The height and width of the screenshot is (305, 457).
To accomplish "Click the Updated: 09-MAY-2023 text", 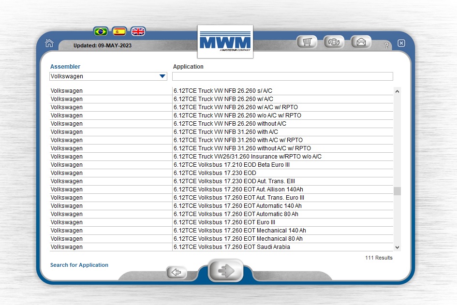I will pyautogui.click(x=103, y=45).
